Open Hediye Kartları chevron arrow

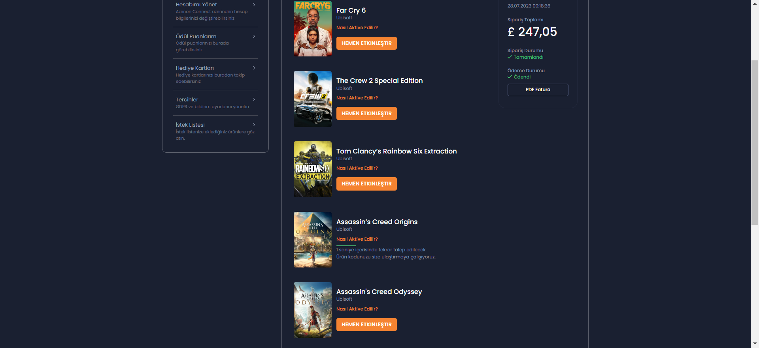click(254, 68)
